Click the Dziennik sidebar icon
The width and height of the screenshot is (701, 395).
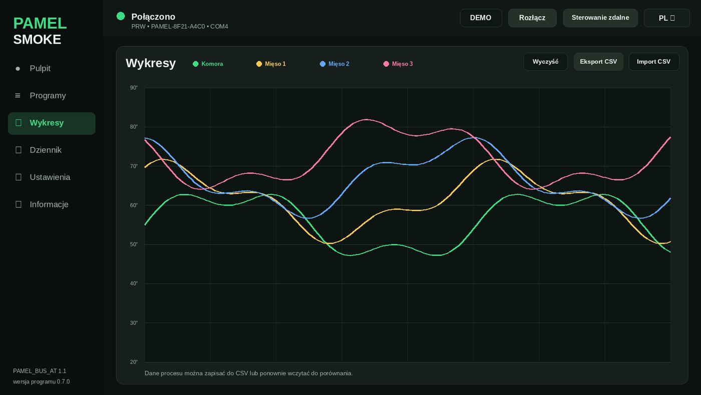click(19, 150)
